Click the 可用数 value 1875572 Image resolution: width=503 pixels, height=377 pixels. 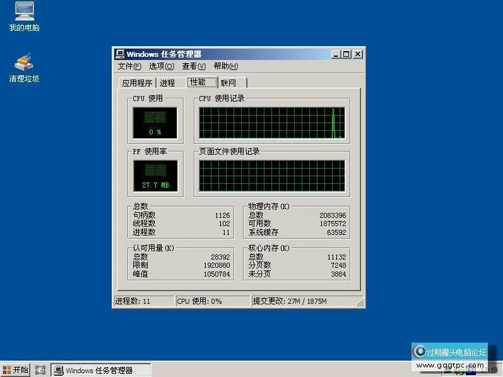click(333, 224)
